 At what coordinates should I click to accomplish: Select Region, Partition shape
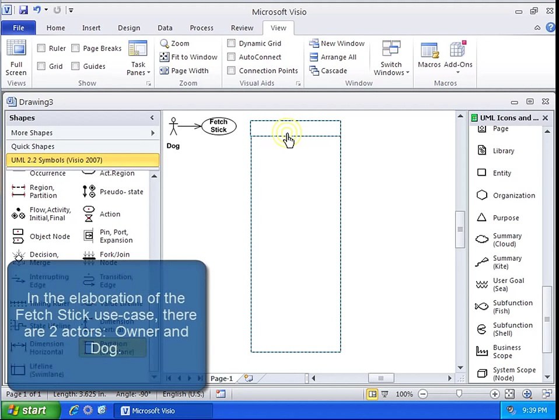pos(35,191)
